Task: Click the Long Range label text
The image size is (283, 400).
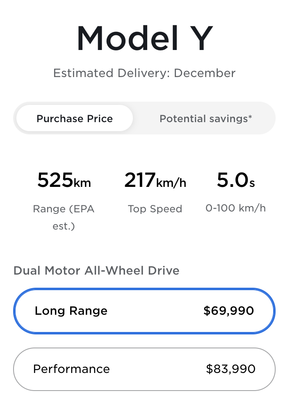Action: (71, 311)
